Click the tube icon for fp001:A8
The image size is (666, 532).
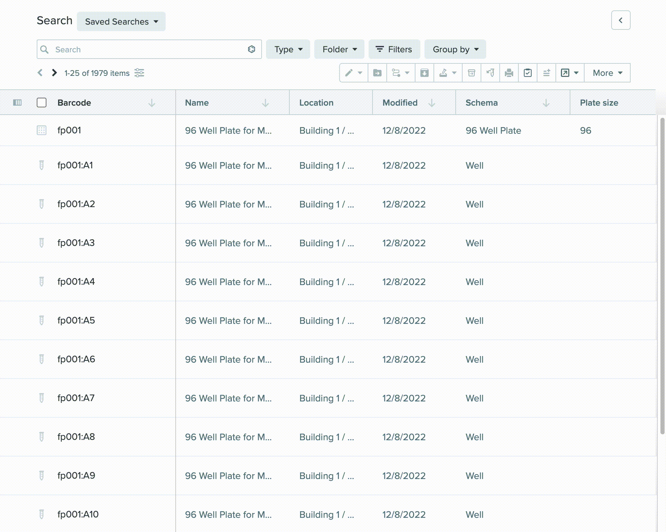[42, 437]
